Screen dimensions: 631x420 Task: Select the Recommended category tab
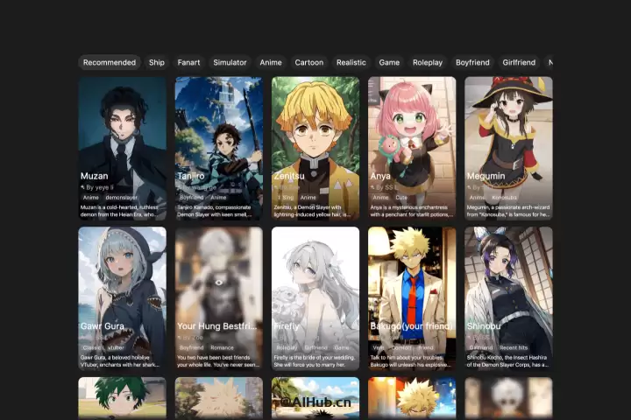[110, 62]
